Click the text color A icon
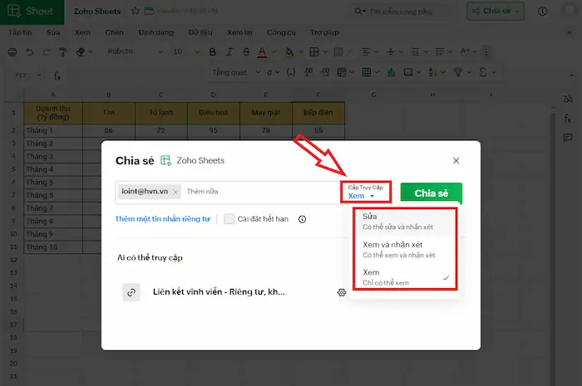582x386 pixels. pos(262,51)
